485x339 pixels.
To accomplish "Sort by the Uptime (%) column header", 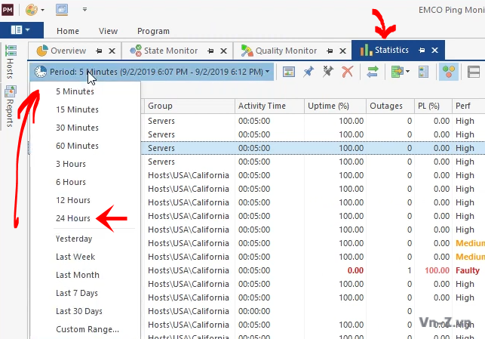I will [336, 106].
